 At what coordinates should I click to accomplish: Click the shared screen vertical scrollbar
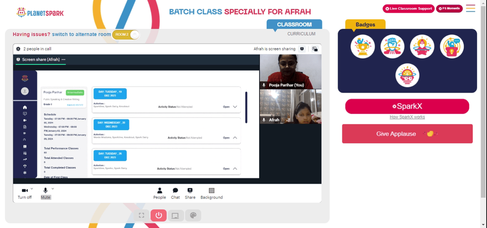point(246,107)
